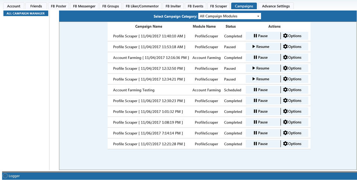Switch to the Account tab

coord(14,6)
